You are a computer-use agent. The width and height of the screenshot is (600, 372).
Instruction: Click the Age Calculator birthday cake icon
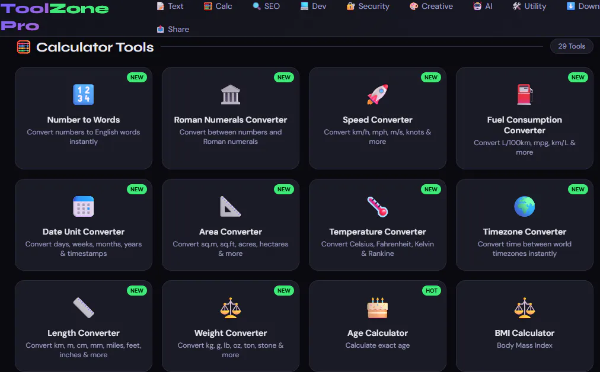click(377, 308)
